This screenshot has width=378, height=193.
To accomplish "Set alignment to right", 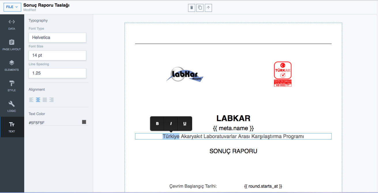I will 51,100.
